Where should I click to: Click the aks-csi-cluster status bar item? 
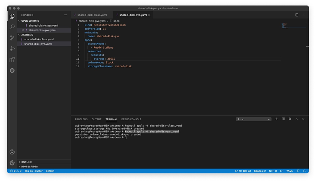point(34,171)
